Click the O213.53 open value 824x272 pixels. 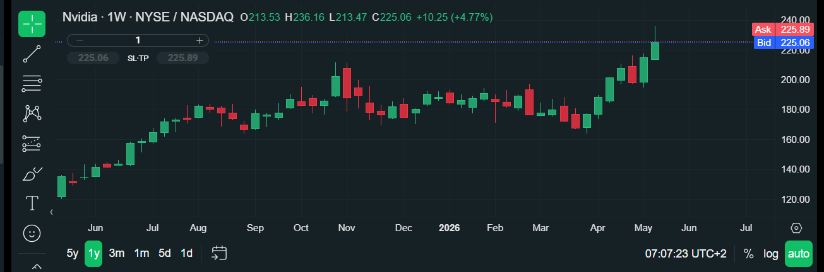(x=260, y=17)
